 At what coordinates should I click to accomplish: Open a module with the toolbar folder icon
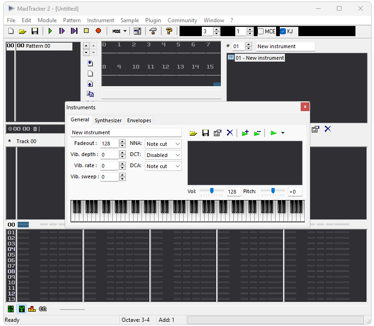(23, 31)
